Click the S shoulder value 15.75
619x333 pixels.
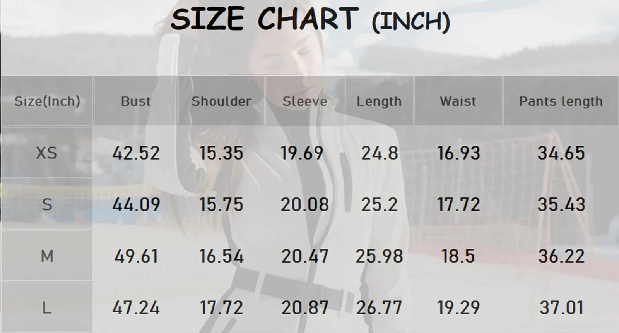coord(221,204)
